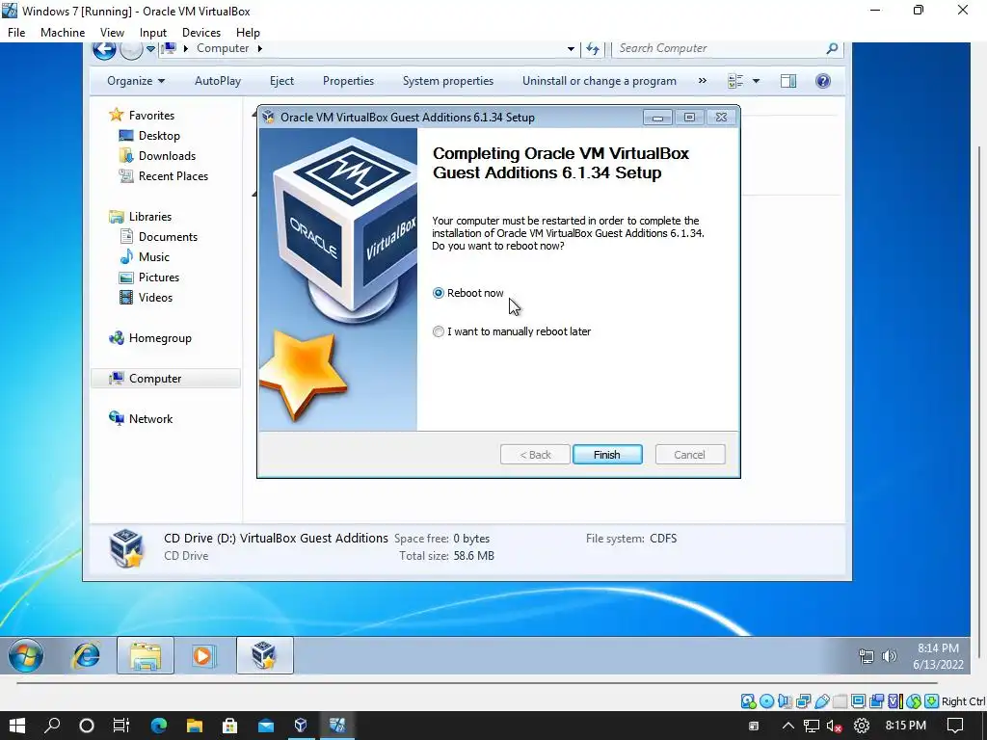The width and height of the screenshot is (987, 740).
Task: Open Windows Media Player from guest taskbar
Action: (203, 655)
